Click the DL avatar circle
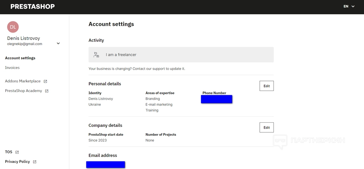The height and width of the screenshot is (169, 364). click(x=13, y=27)
